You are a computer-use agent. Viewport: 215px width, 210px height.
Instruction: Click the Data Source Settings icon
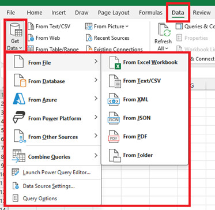[16, 186]
